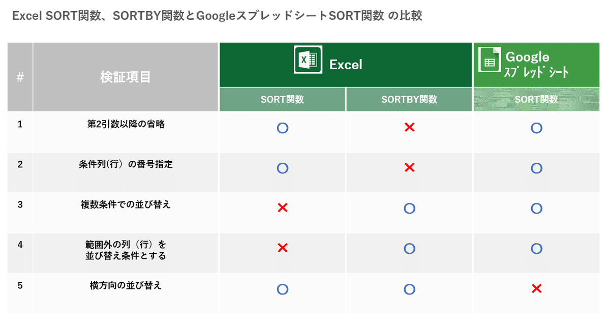Select the Google SORT関数 column header
Viewport: 610px width, 323px height.
pyautogui.click(x=536, y=99)
